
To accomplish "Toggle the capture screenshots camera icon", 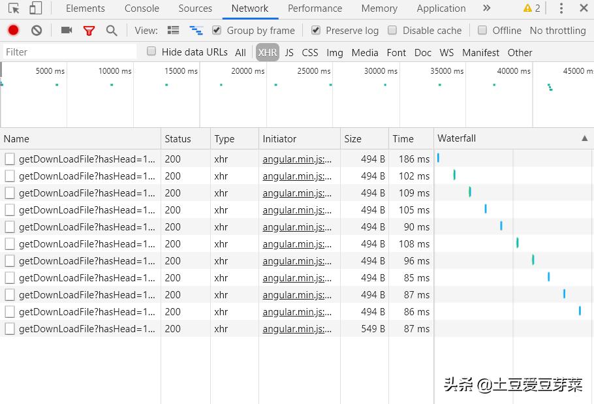I will click(66, 30).
